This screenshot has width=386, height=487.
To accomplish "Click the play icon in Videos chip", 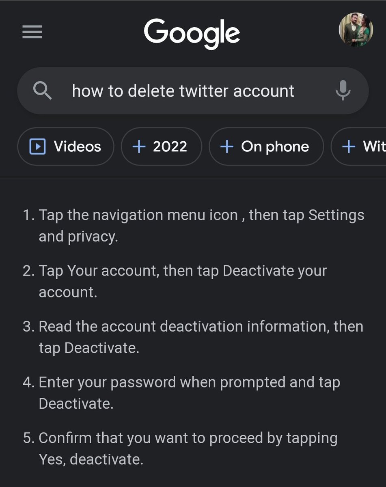I will pos(37,147).
